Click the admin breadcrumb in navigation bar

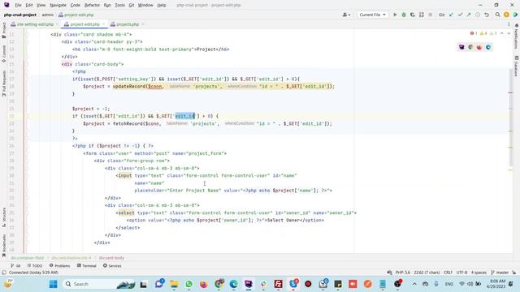(47, 15)
